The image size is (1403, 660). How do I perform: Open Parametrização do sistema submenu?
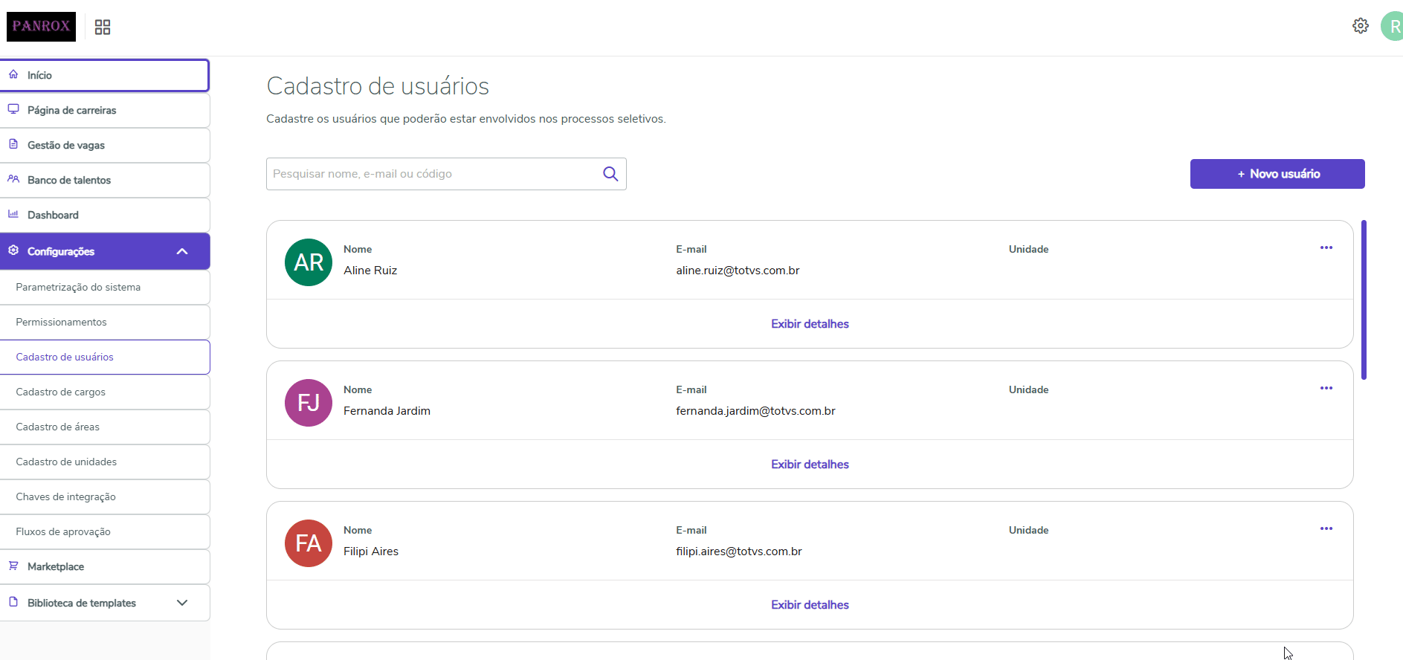105,287
